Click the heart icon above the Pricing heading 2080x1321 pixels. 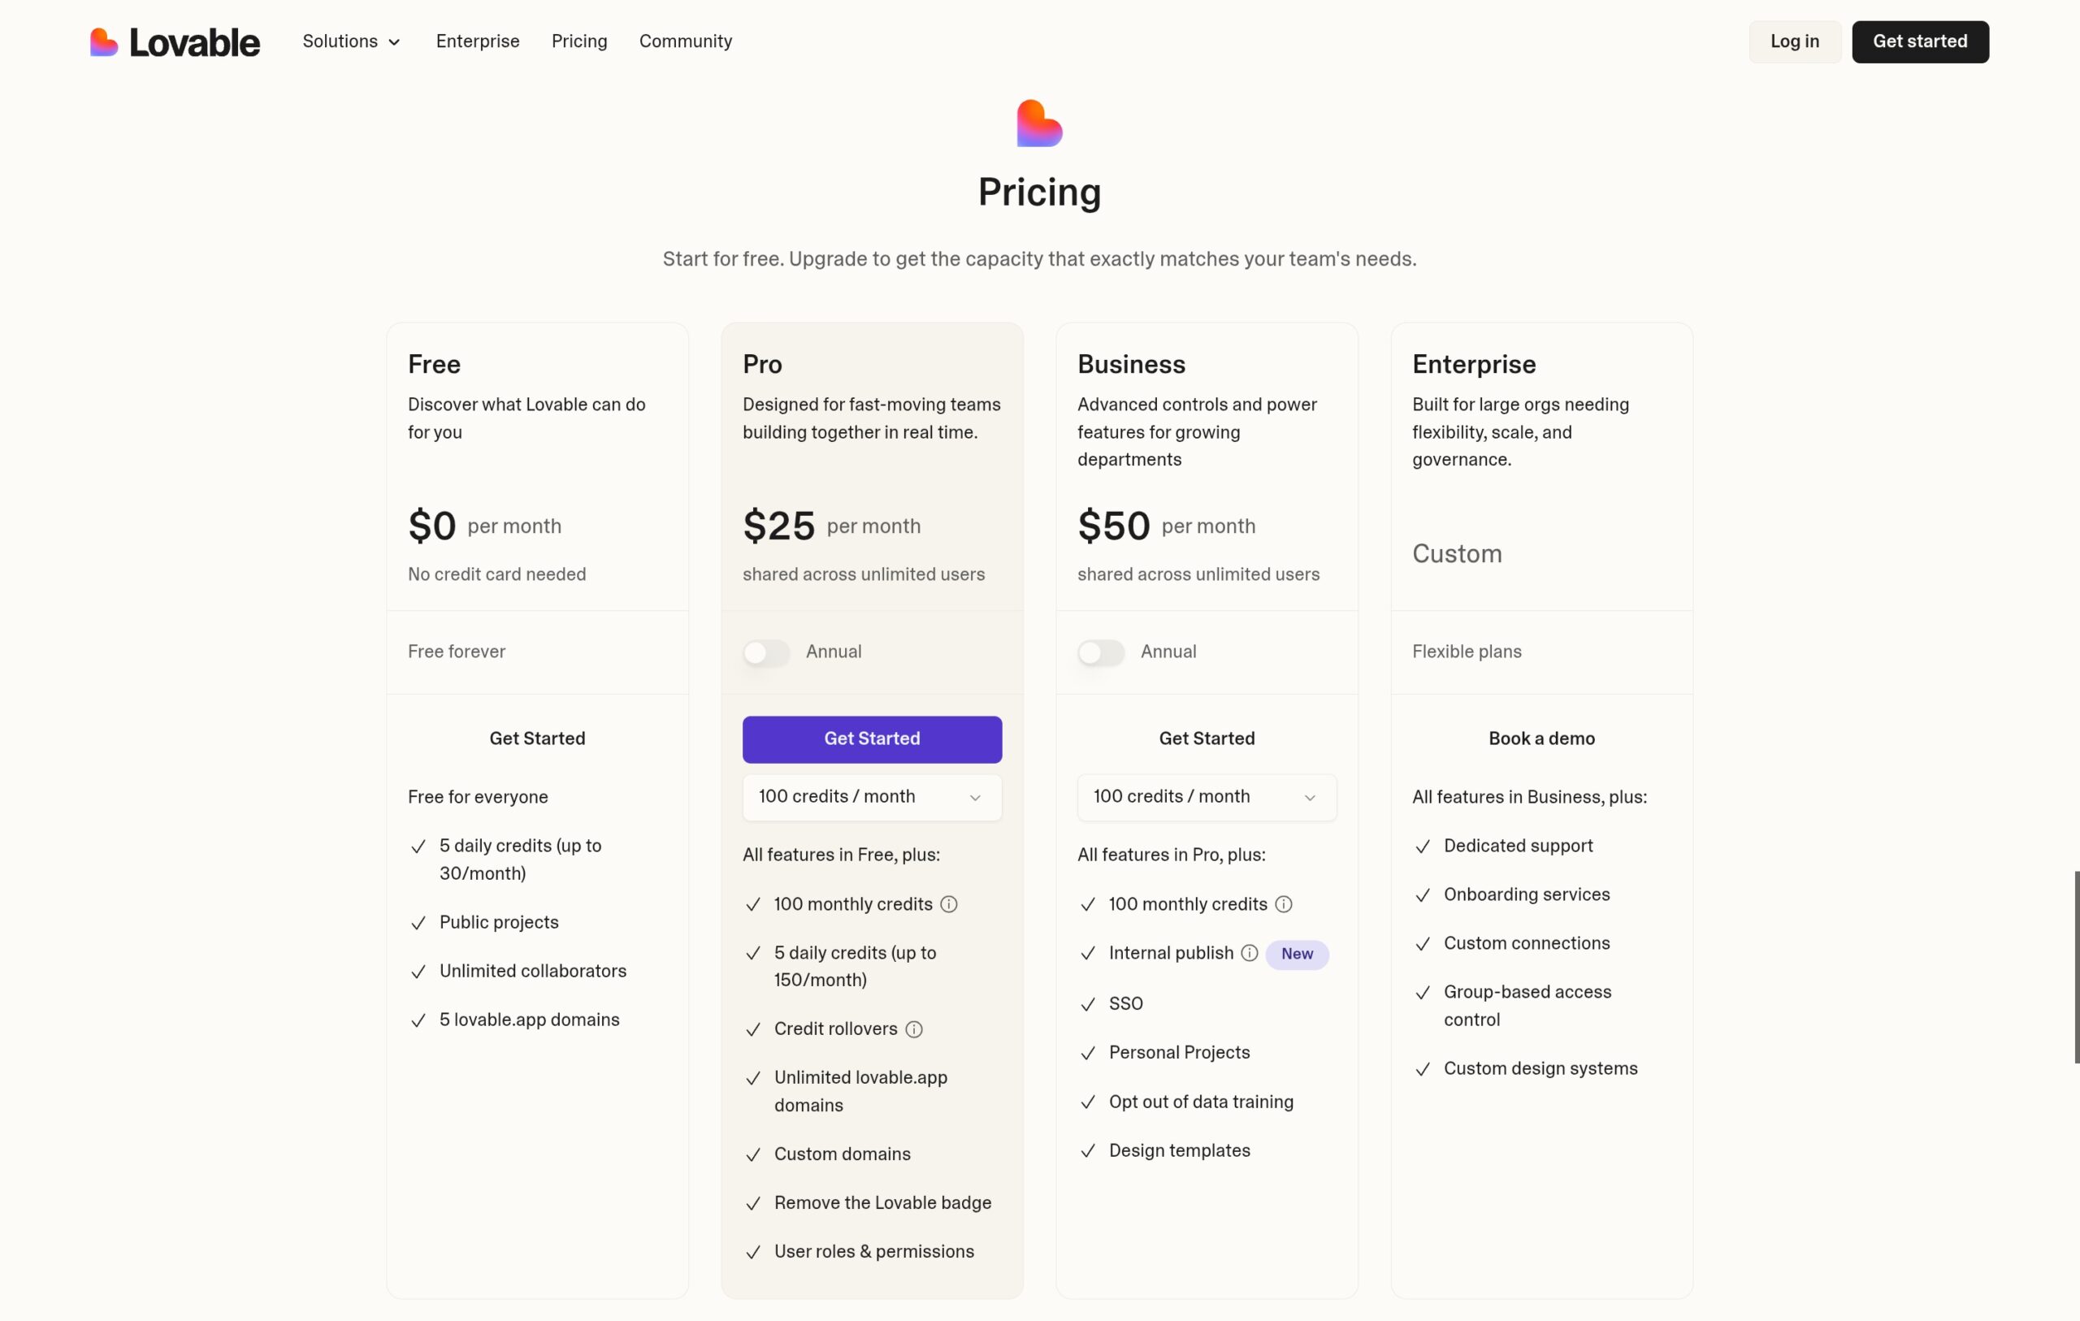[1038, 123]
